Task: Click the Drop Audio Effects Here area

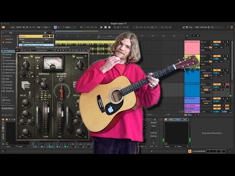Action: [x=212, y=133]
